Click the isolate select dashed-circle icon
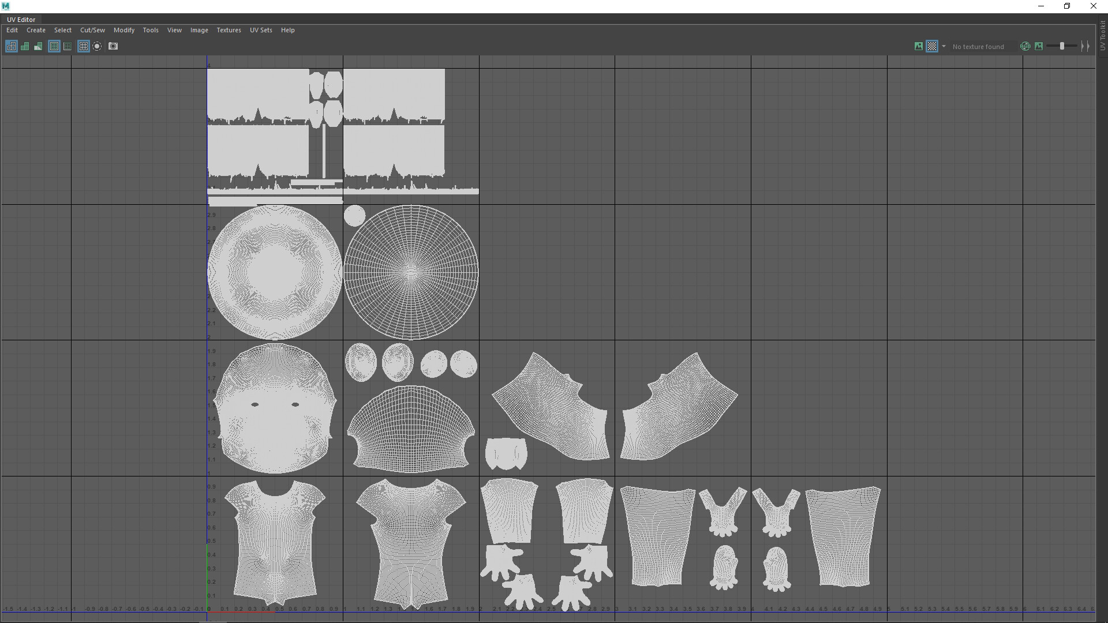 97,46
